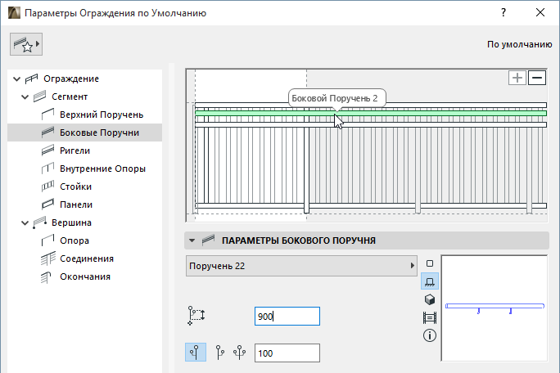
Task: Select Соединения in the tree
Action: tap(87, 258)
